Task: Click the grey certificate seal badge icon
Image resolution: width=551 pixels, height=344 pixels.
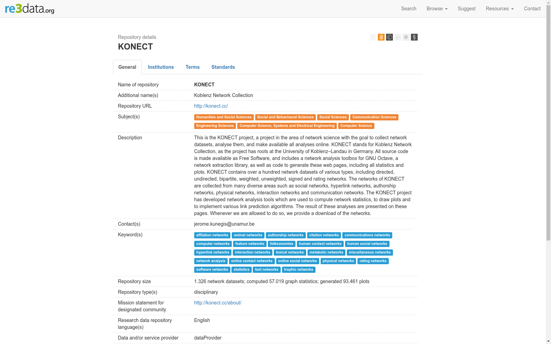Action: tap(406, 37)
